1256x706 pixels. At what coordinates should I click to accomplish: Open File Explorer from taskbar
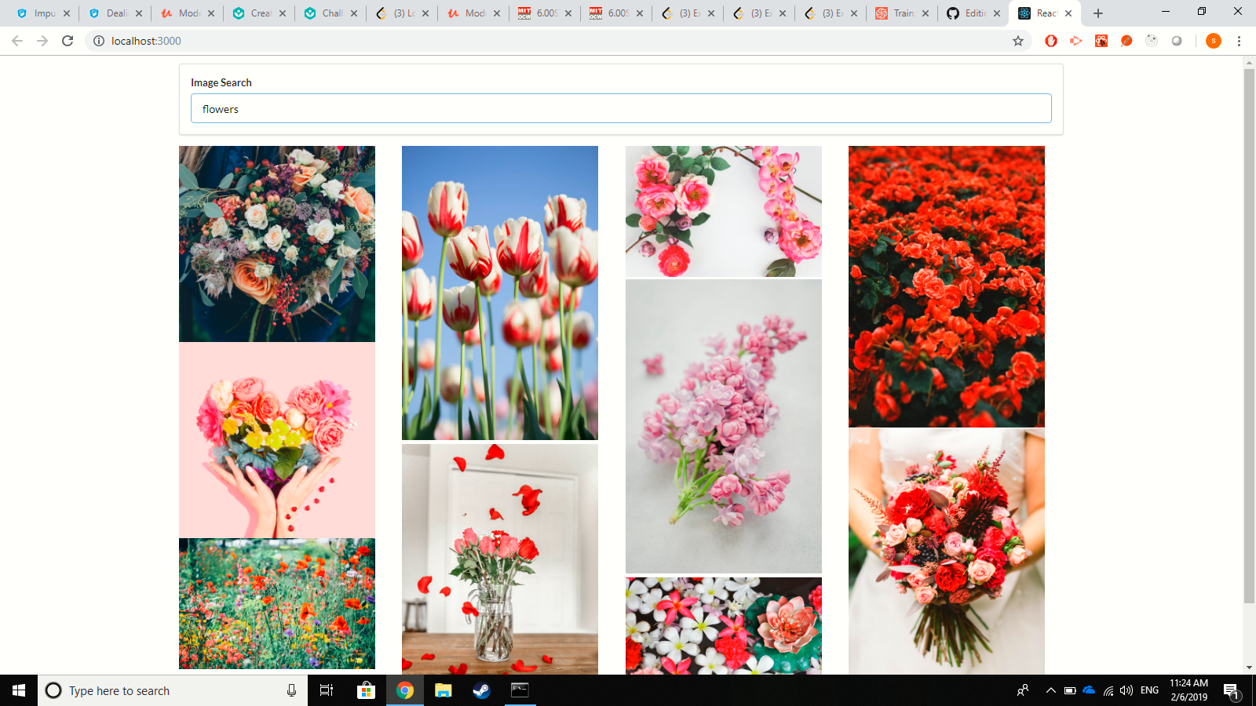pos(444,690)
